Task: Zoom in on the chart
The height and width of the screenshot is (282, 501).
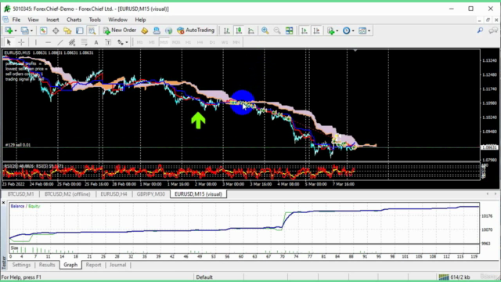Action: tap(265, 31)
